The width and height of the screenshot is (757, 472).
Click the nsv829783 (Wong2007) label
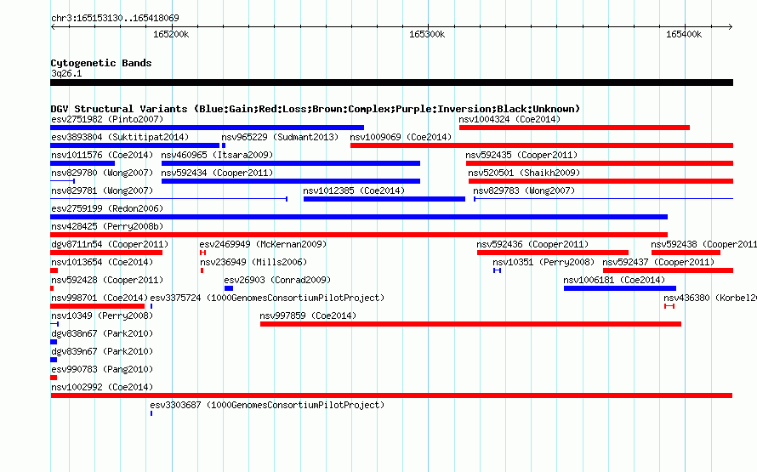click(524, 191)
